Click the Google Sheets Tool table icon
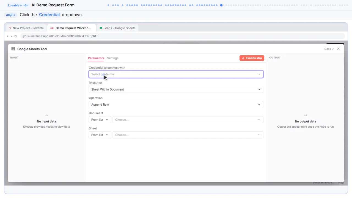The image size is (352, 198). [13, 49]
